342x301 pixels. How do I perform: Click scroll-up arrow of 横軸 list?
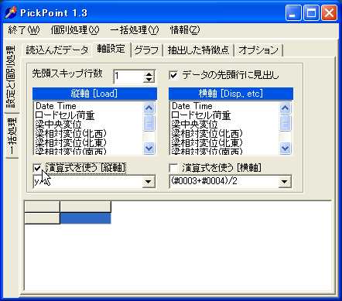tap(285, 108)
